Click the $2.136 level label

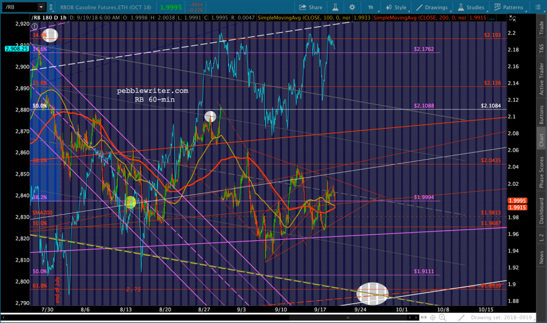pyautogui.click(x=492, y=83)
